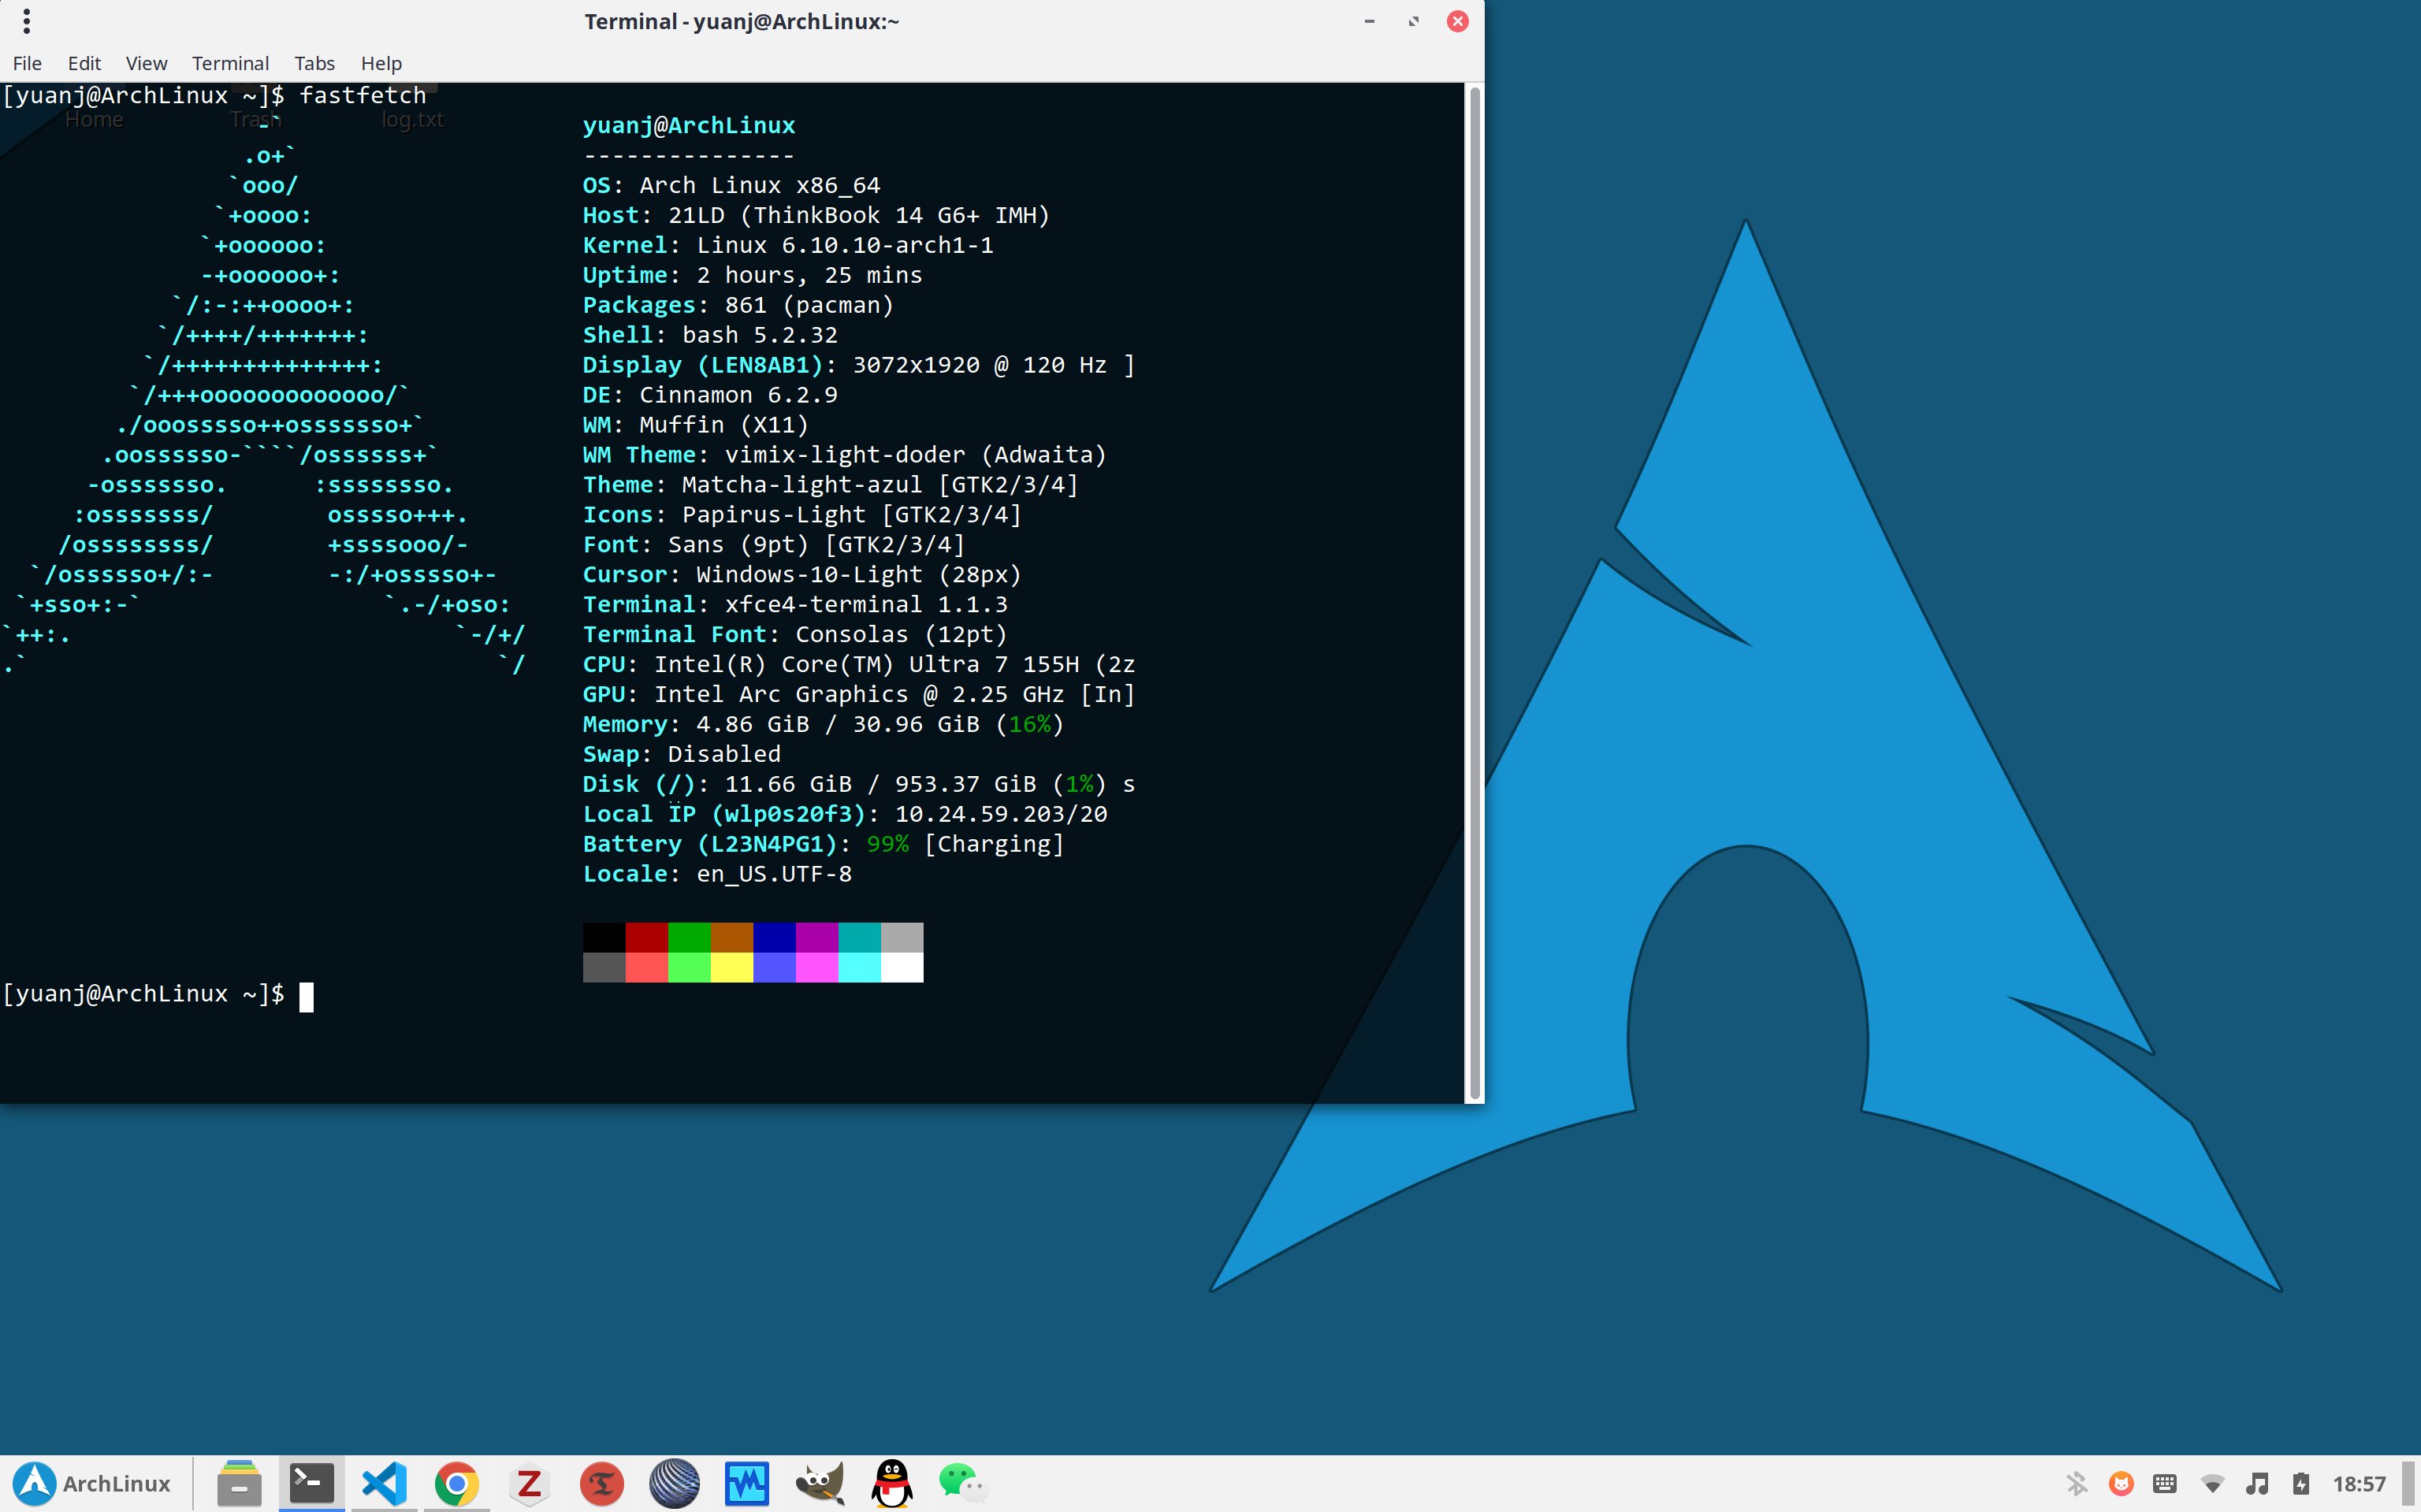The height and width of the screenshot is (1512, 2421).
Task: Click 'Consolas (12pt)' terminal font value
Action: 901,634
